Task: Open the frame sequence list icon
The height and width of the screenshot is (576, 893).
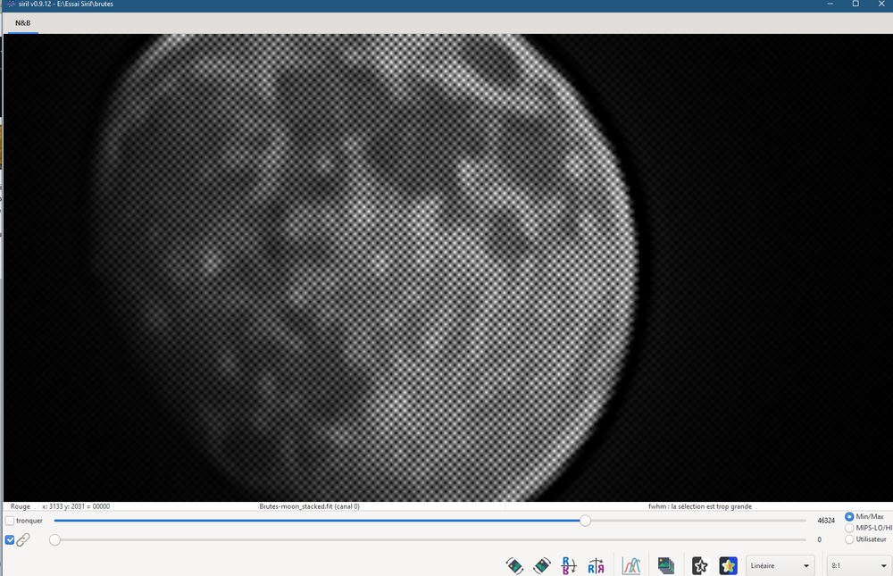Action: point(666,566)
